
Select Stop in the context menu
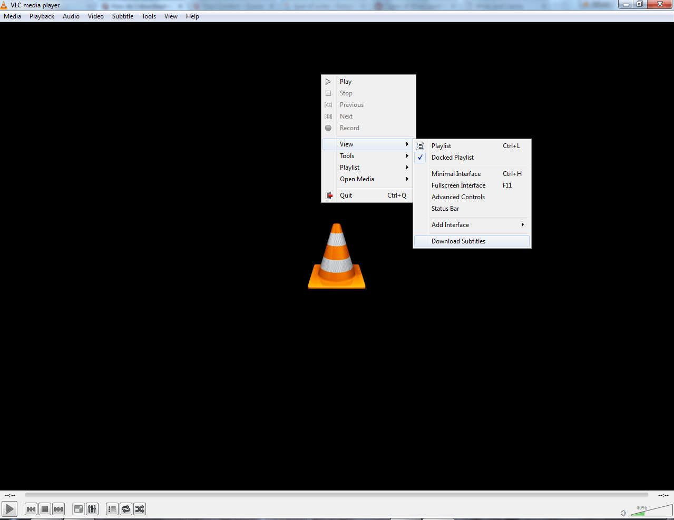coord(367,93)
